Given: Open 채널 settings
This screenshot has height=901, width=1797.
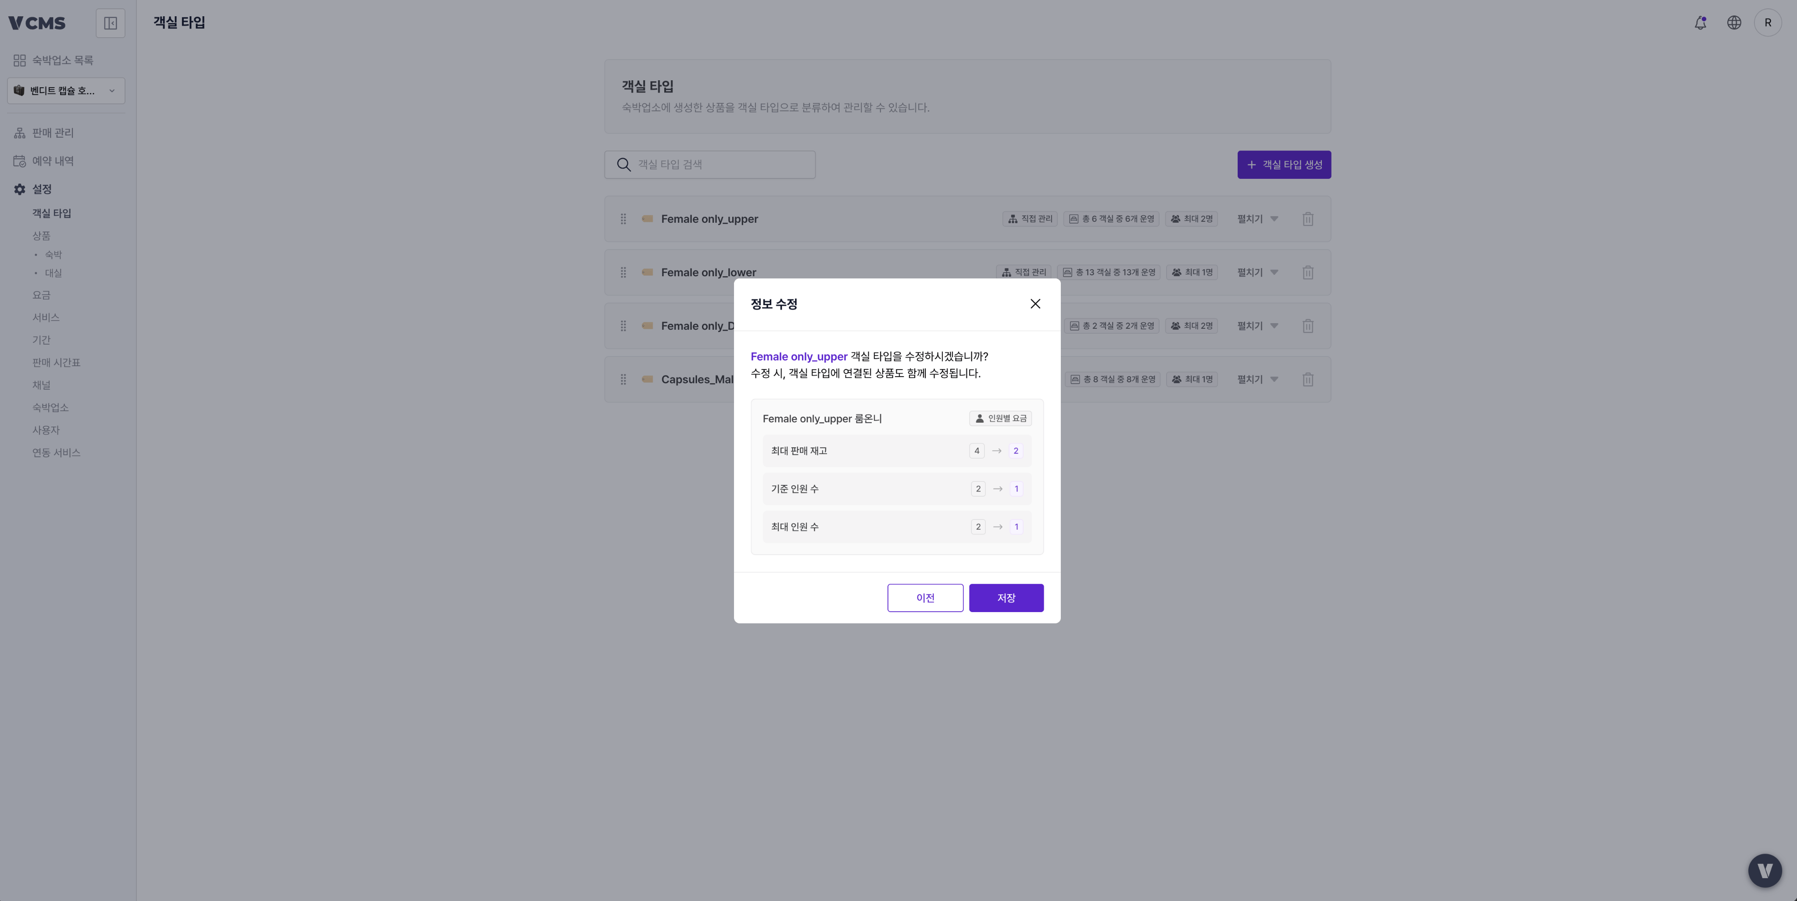Looking at the screenshot, I should 41,386.
